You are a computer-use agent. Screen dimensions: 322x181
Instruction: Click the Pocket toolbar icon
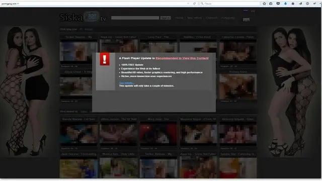(278, 4)
